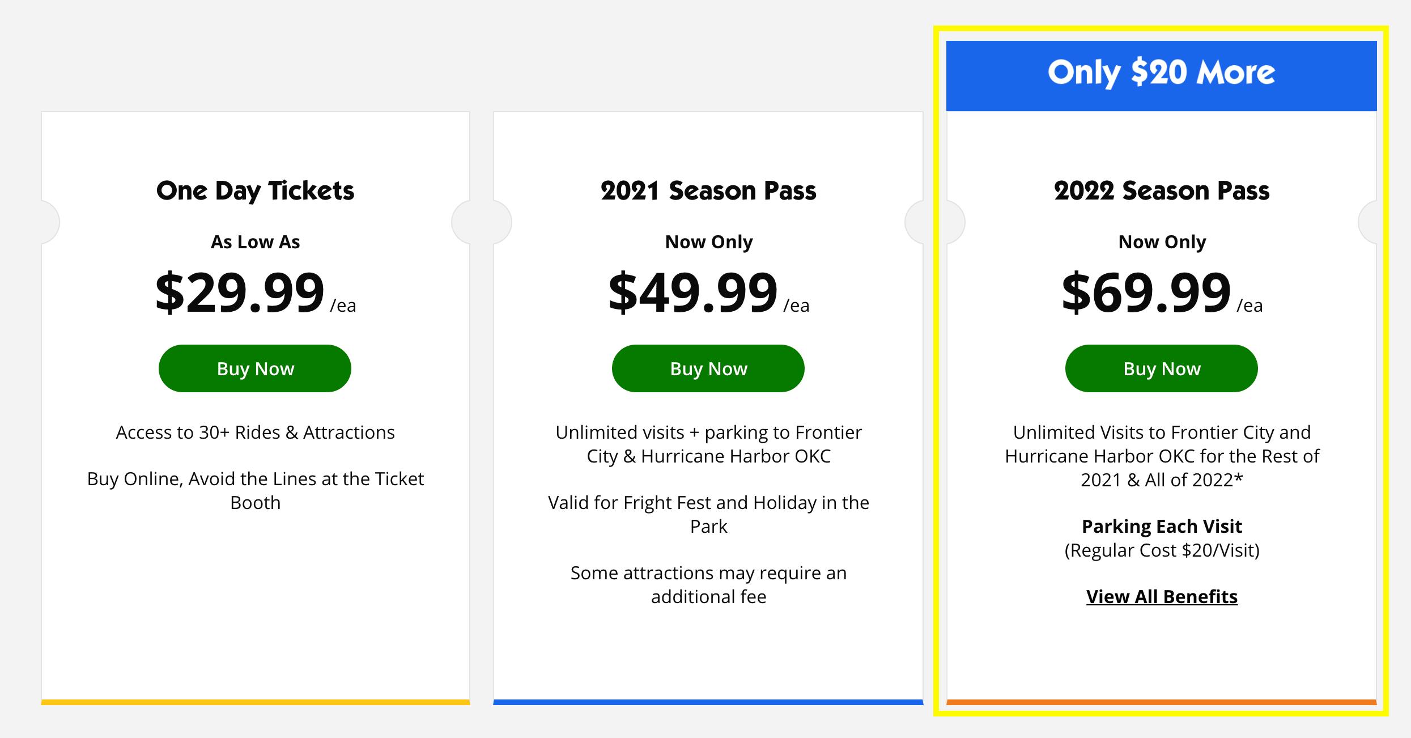Image resolution: width=1411 pixels, height=738 pixels.
Task: Click the 'Buy Online, Avoid the Lines' text
Action: 255,491
